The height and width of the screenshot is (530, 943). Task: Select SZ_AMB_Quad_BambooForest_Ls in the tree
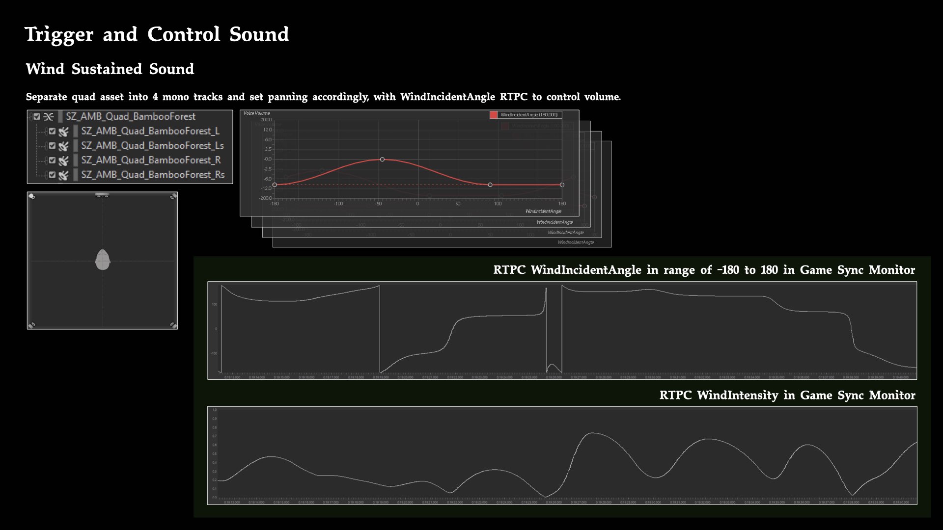[x=130, y=146]
